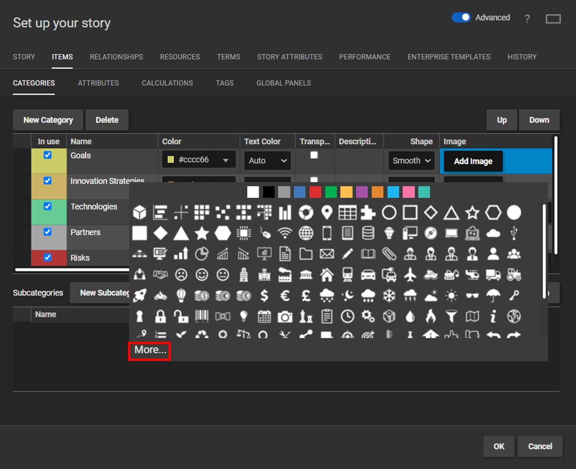The width and height of the screenshot is (576, 469).
Task: Uncheck In use for Goals
Action: click(x=47, y=155)
